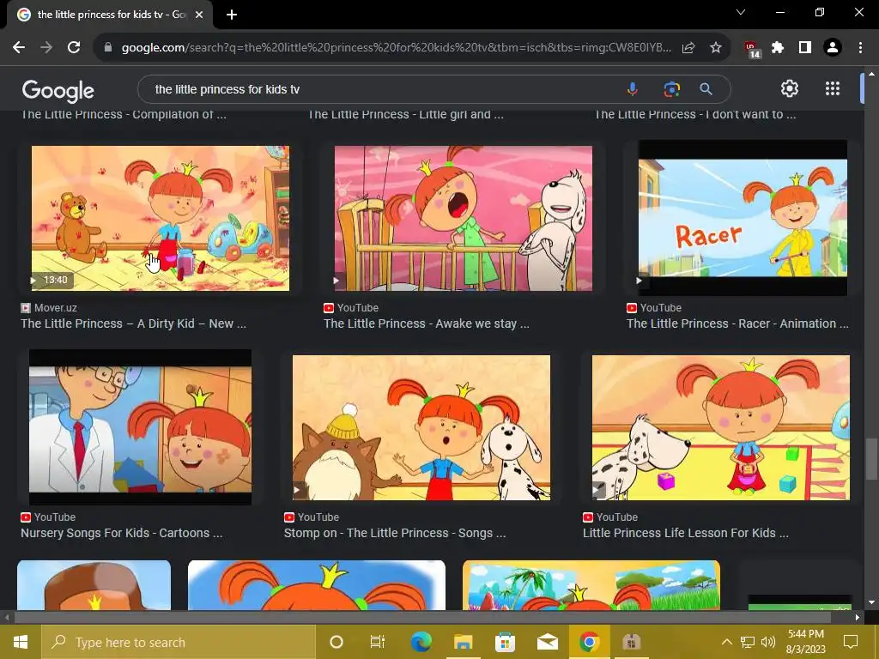
Task: Open the Extensions puzzle icon
Action: 778,48
